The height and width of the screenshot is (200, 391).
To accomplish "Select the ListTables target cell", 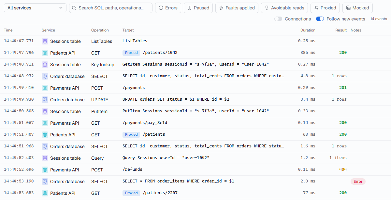I will tap(135, 41).
